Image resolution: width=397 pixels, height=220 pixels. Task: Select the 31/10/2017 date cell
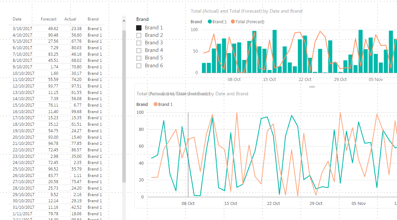click(x=23, y=207)
